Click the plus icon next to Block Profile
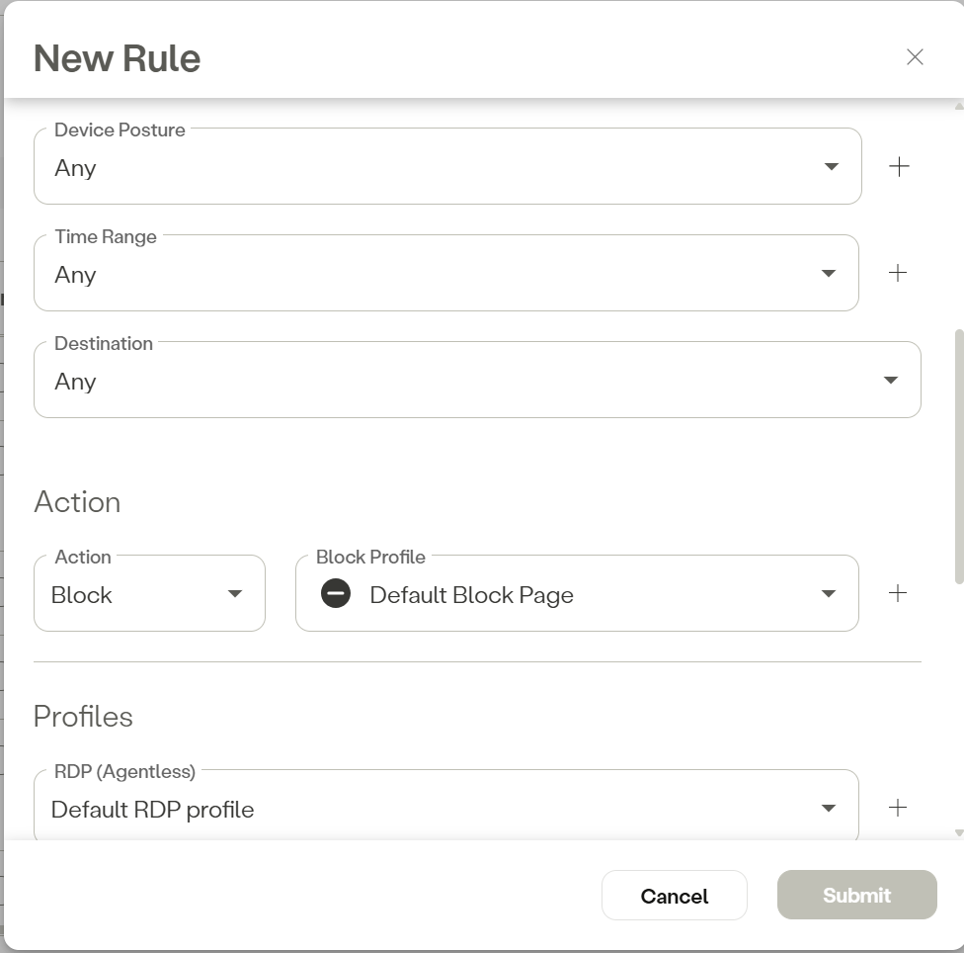The width and height of the screenshot is (964, 953). tap(897, 593)
